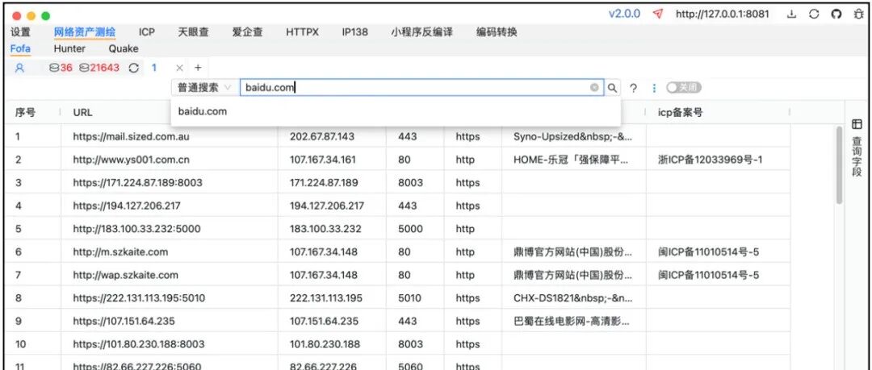Viewport: 872px width, 370px height.
Task: Open the 编码转换 tab
Action: click(497, 32)
